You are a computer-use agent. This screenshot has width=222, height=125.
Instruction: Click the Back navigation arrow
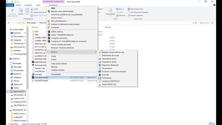9,23
